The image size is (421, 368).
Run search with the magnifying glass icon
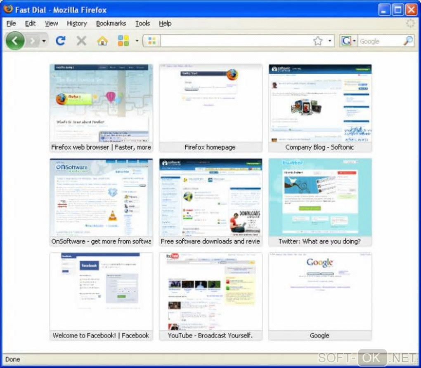[408, 41]
